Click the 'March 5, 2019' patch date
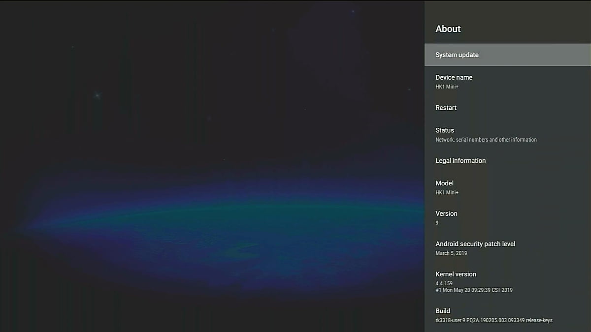This screenshot has width=591, height=332. (451, 253)
